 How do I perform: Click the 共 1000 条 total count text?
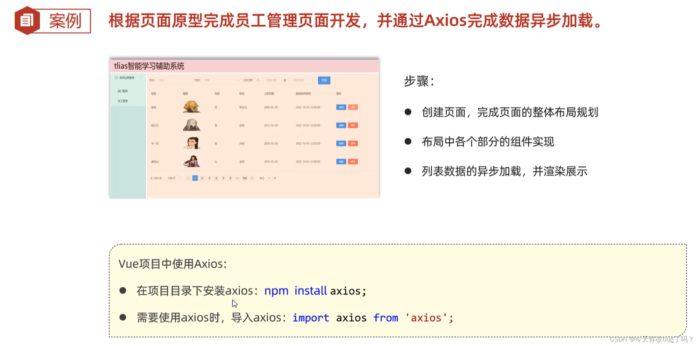click(x=156, y=178)
